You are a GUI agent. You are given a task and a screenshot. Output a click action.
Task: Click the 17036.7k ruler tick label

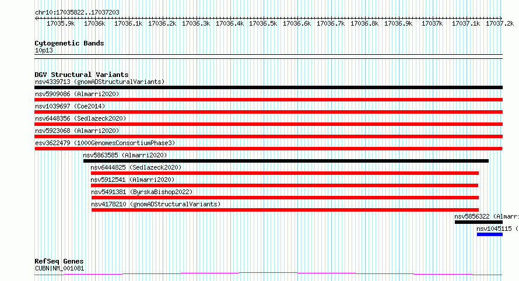(x=331, y=23)
